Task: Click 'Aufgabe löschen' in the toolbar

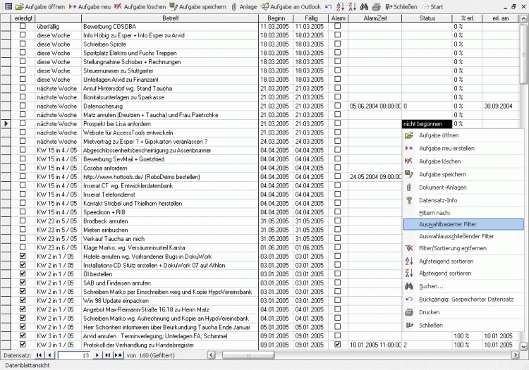Action: pos(140,6)
